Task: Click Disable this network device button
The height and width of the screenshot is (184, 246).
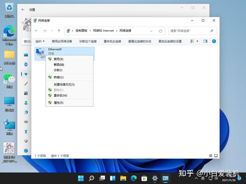Action: click(62, 41)
